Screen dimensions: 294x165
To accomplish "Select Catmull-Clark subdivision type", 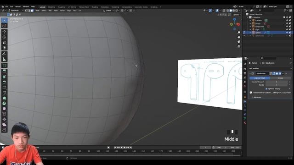I will 260,78.
